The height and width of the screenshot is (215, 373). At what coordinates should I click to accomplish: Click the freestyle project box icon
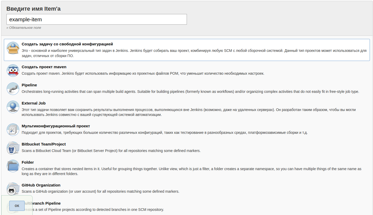click(x=13, y=48)
